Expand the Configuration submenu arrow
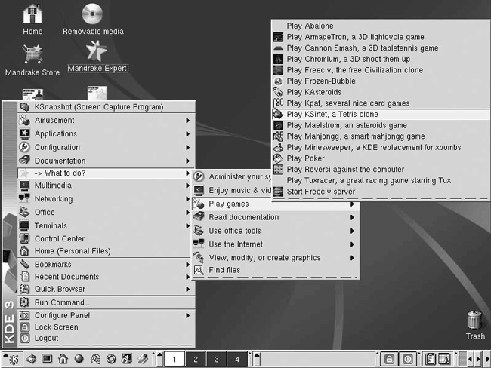 point(187,147)
